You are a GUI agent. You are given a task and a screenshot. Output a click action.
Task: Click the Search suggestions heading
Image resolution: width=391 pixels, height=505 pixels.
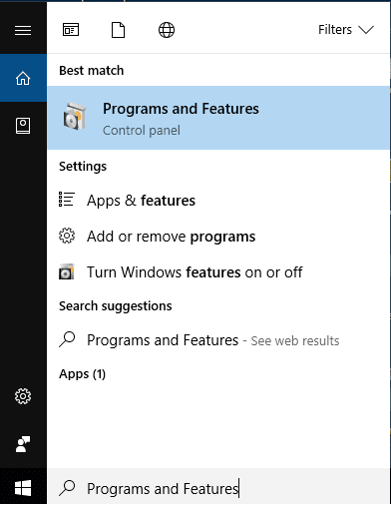click(x=116, y=306)
